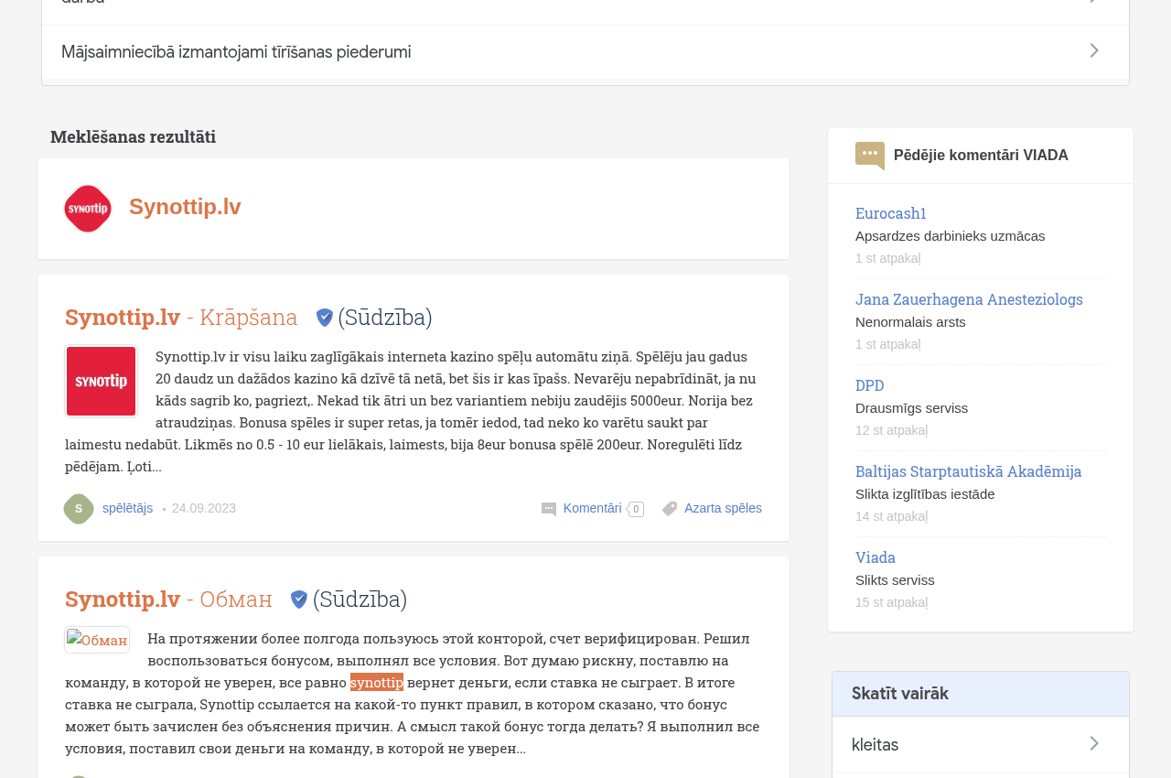Click '15 st atpakaļ' timestamp
This screenshot has width=1171, height=778.
point(891,602)
